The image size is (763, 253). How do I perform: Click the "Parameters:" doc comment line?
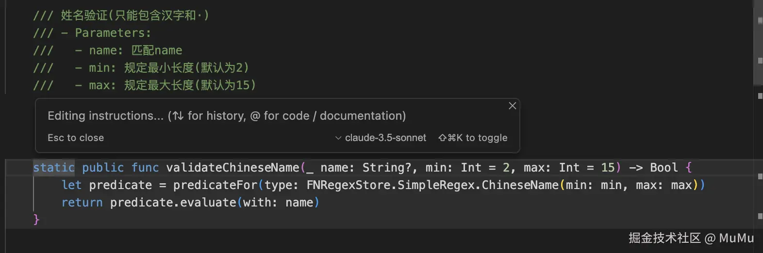click(x=113, y=33)
